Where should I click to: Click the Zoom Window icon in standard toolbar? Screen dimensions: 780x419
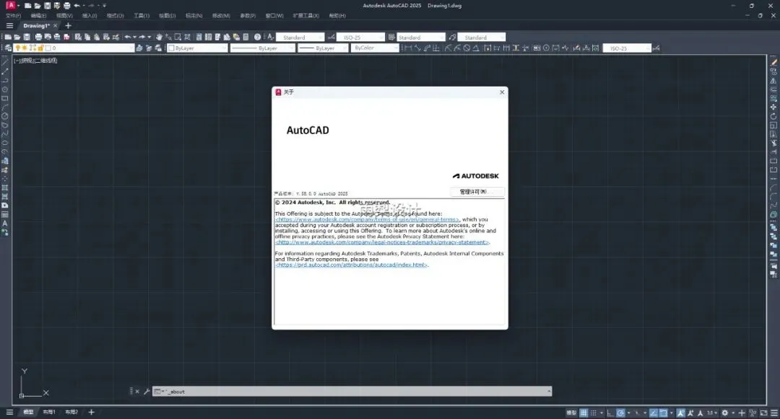pos(178,38)
